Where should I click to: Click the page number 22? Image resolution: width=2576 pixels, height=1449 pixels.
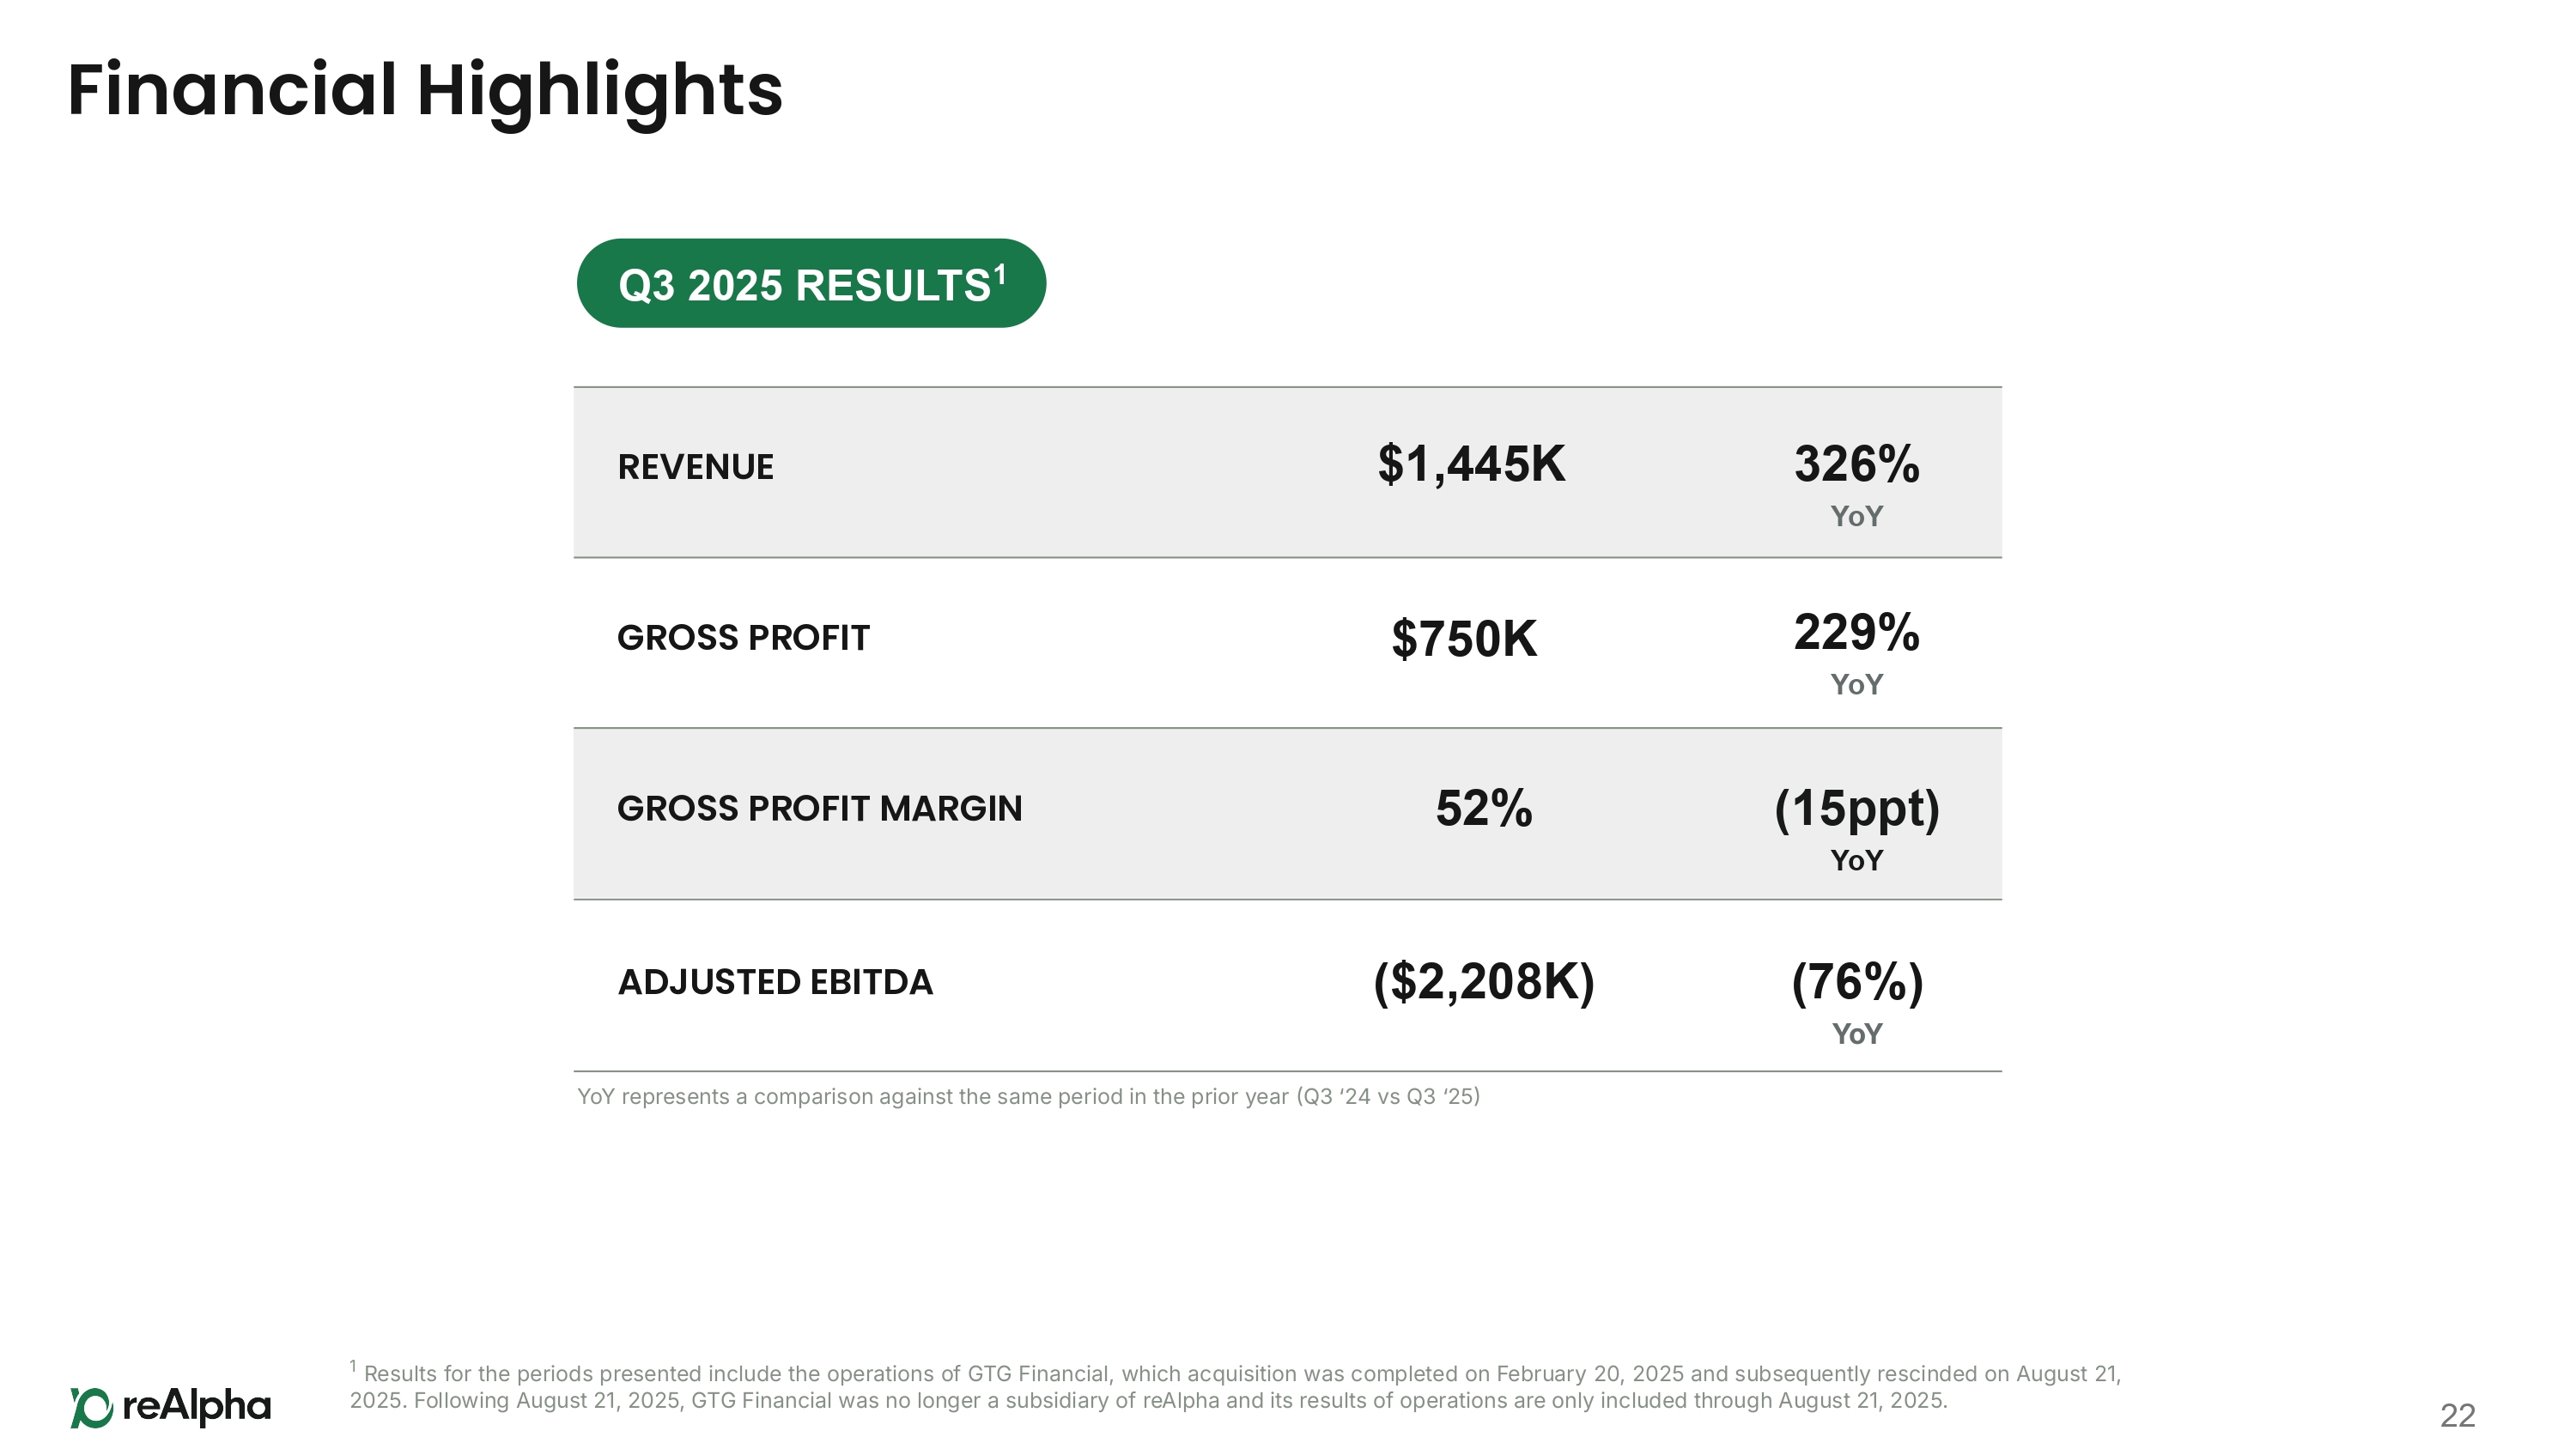2457,1415
